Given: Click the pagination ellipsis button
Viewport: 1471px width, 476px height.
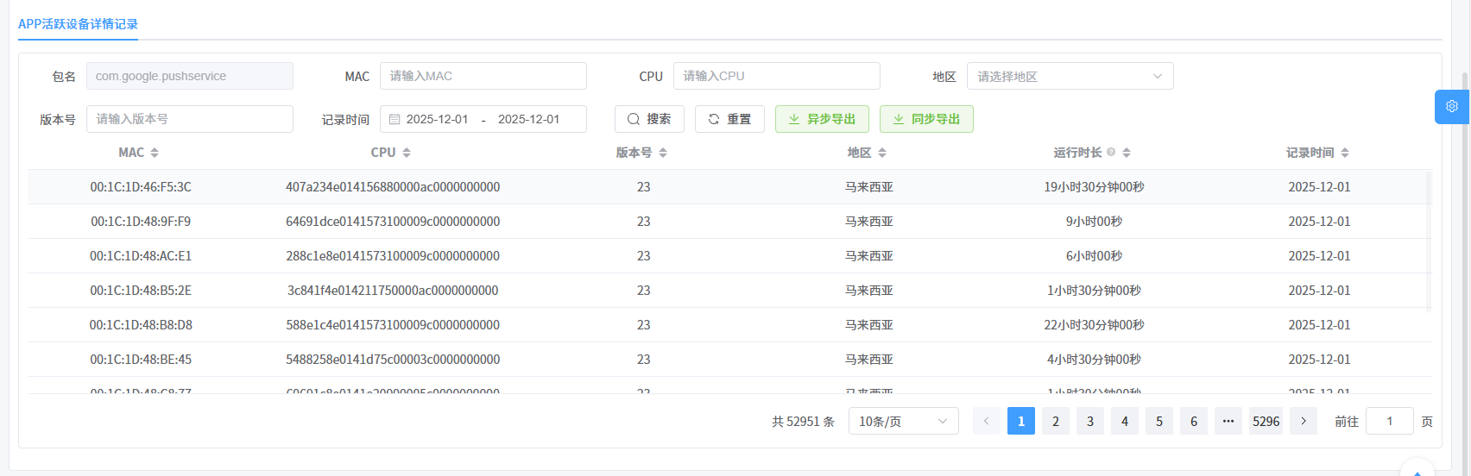Looking at the screenshot, I should coord(1228,421).
